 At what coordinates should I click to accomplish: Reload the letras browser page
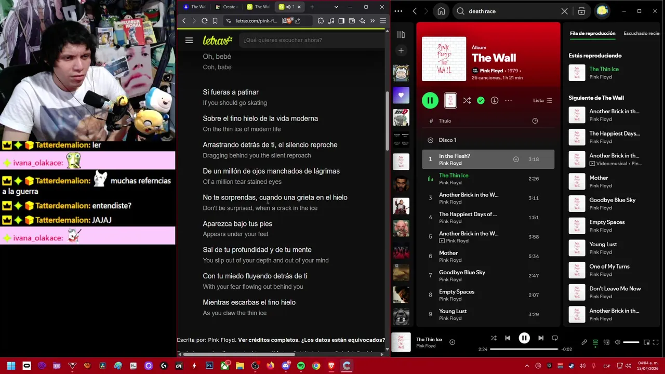coord(205,21)
